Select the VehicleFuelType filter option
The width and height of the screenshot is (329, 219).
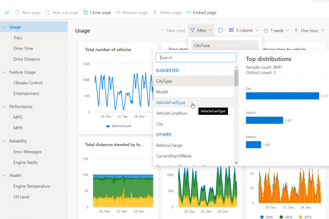click(194, 102)
